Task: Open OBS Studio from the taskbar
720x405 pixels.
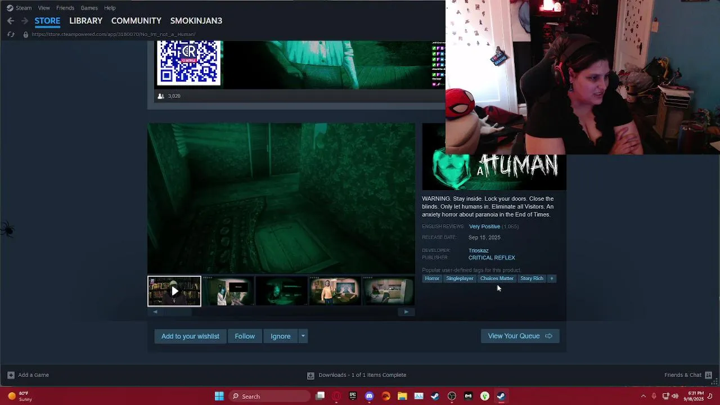Action: point(452,396)
